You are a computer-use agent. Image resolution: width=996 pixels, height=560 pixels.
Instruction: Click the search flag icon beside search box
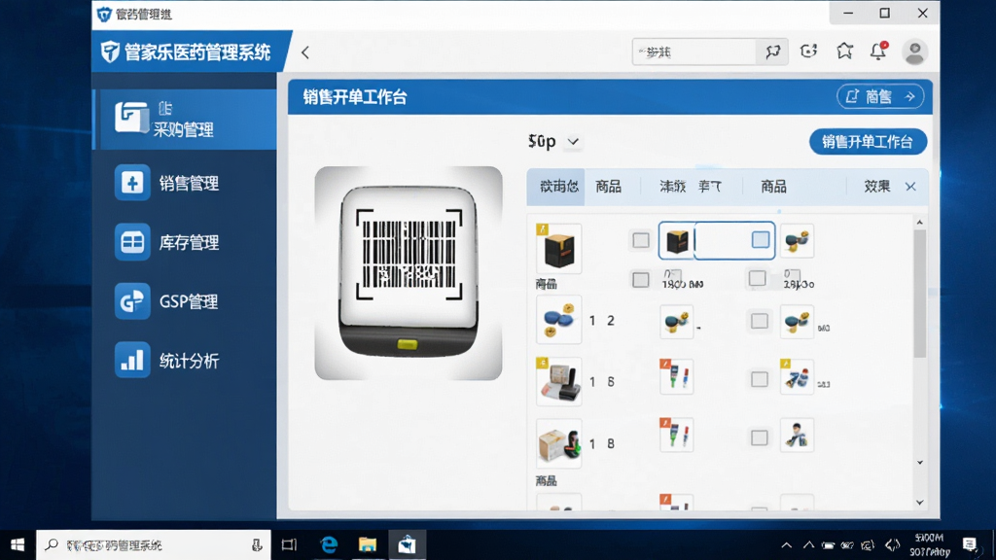[772, 52]
